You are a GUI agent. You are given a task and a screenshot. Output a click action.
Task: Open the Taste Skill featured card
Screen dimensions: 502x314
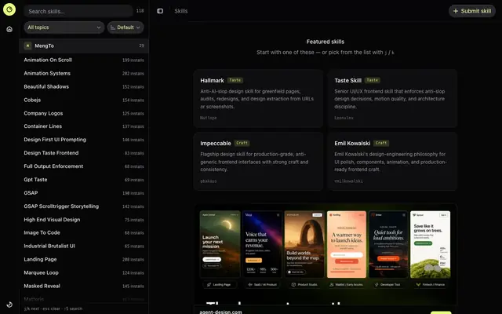[x=392, y=98]
